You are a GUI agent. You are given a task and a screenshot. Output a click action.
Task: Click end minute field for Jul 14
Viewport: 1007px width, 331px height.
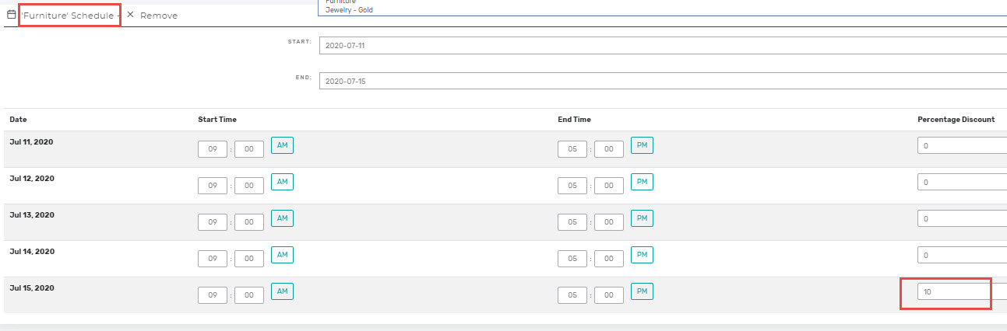tap(609, 259)
